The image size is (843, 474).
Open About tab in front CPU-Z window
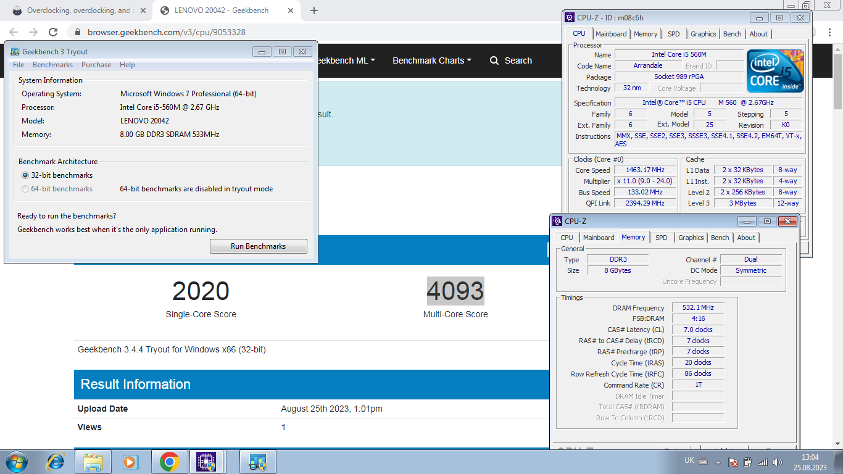(746, 238)
